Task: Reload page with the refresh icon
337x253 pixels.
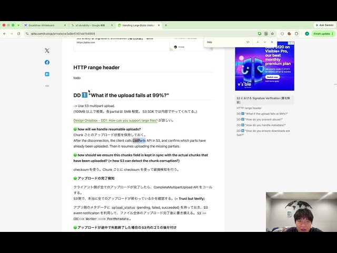Action: [19, 34]
